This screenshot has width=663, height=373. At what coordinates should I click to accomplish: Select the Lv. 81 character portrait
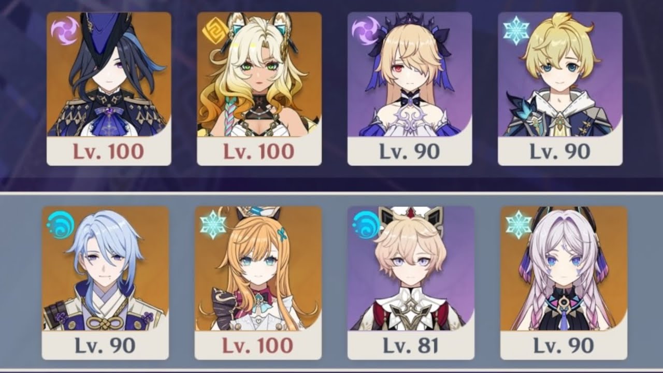point(411,268)
